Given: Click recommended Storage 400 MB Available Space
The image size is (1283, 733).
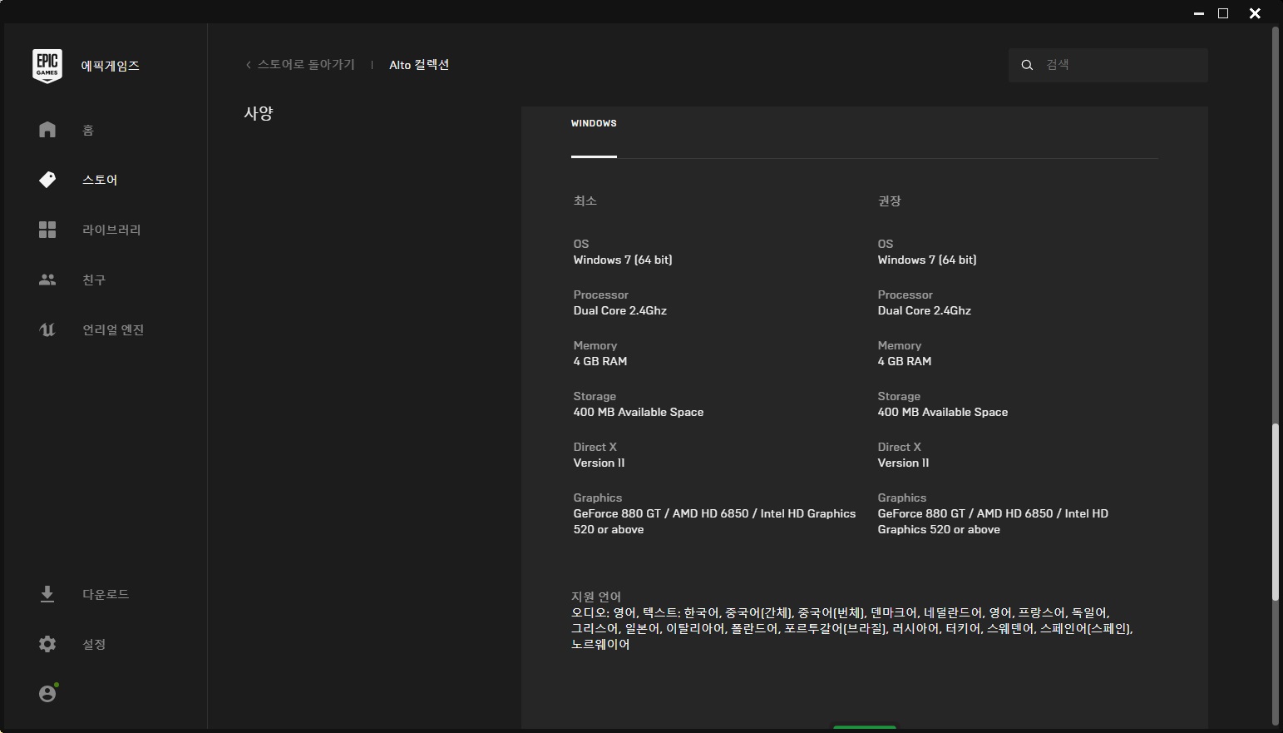Looking at the screenshot, I should 943,412.
